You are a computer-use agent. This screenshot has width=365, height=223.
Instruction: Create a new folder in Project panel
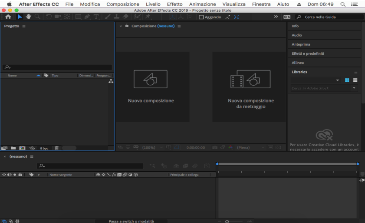pyautogui.click(x=13, y=148)
